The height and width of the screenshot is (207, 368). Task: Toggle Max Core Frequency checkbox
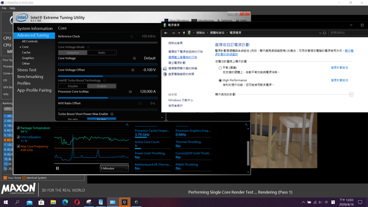point(18,147)
